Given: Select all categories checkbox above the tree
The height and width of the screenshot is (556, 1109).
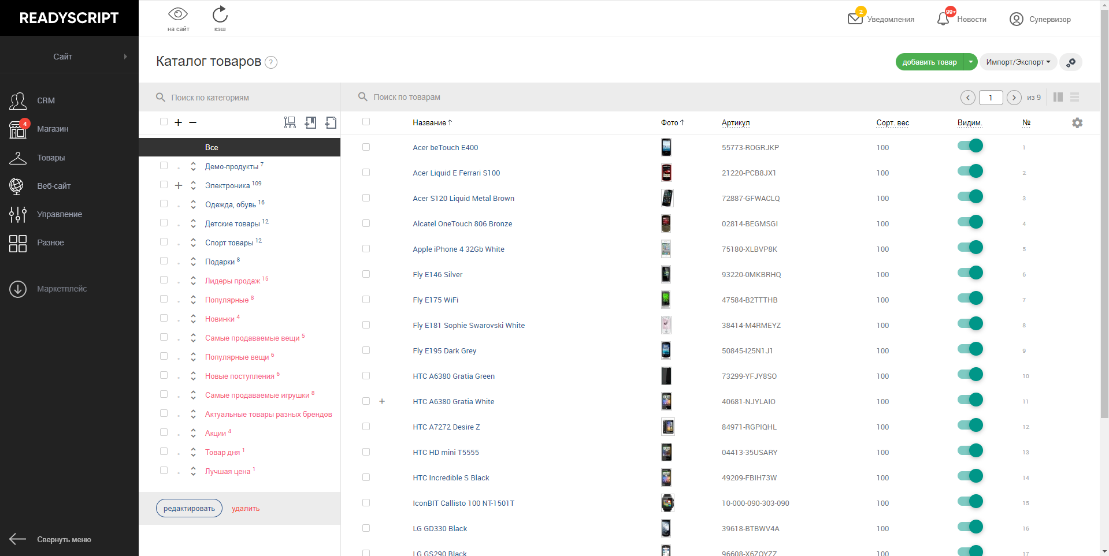Looking at the screenshot, I should click(x=164, y=122).
